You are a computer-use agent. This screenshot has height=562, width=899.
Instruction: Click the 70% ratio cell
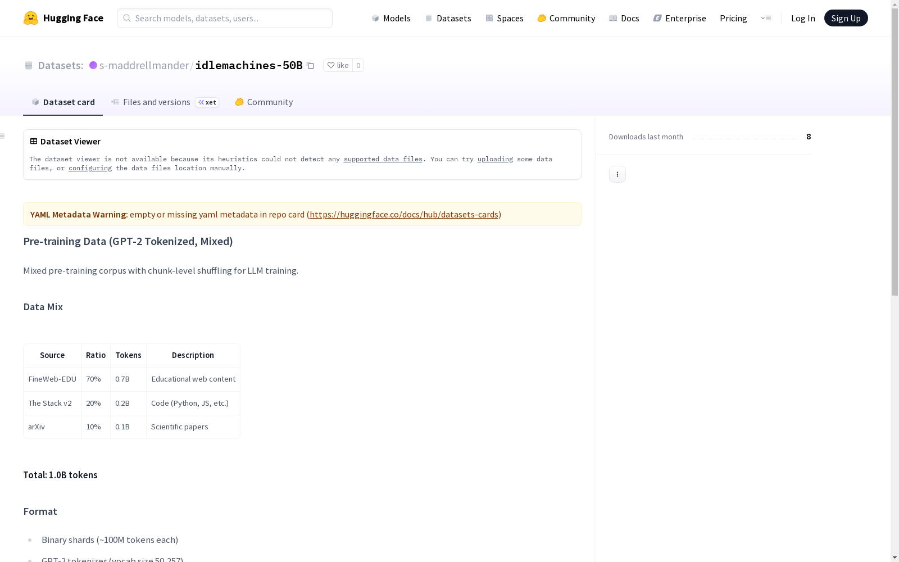coord(96,379)
